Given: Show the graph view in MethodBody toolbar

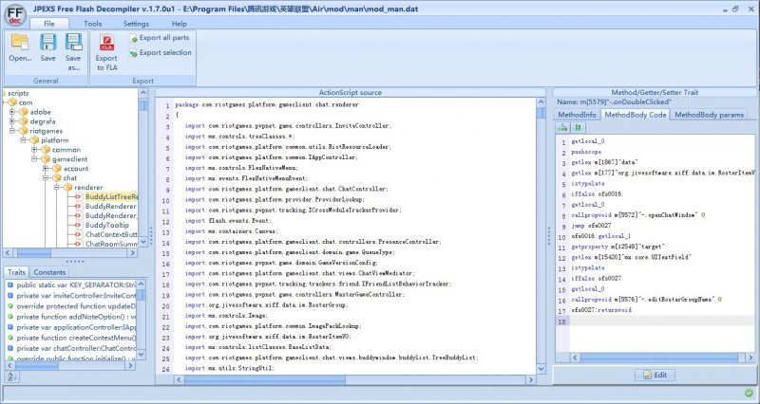Looking at the screenshot, I should pos(562,128).
